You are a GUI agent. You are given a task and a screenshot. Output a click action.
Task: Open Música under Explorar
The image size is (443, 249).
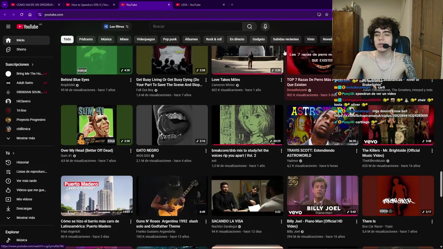[x=26, y=240]
